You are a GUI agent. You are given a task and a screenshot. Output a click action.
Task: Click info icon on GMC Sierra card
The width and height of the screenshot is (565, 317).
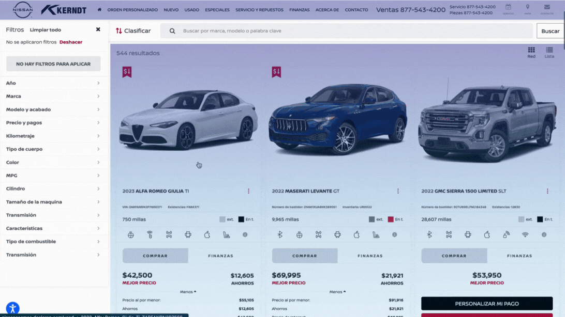tap(544, 235)
